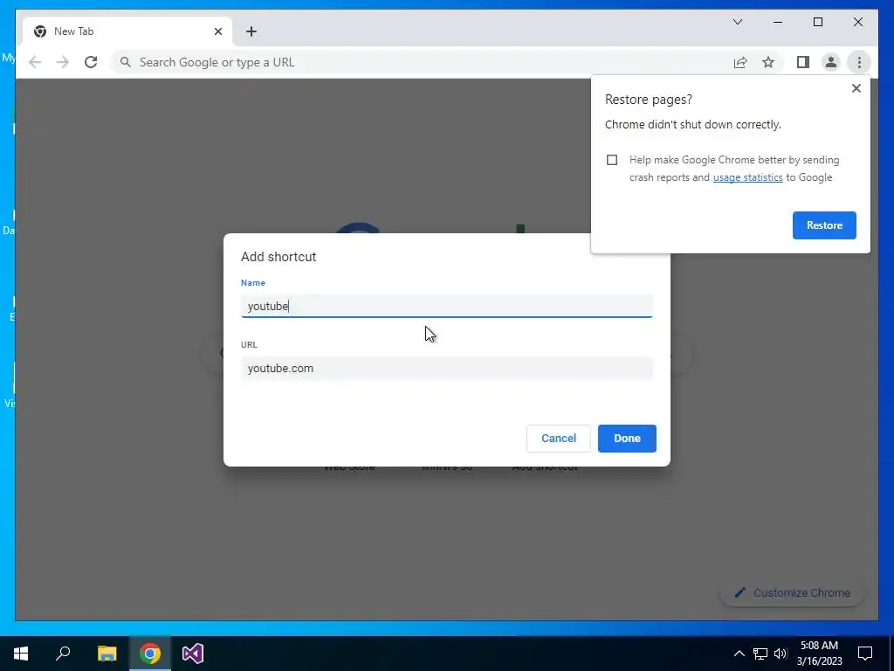Open volume speaker tray icon

click(x=781, y=654)
